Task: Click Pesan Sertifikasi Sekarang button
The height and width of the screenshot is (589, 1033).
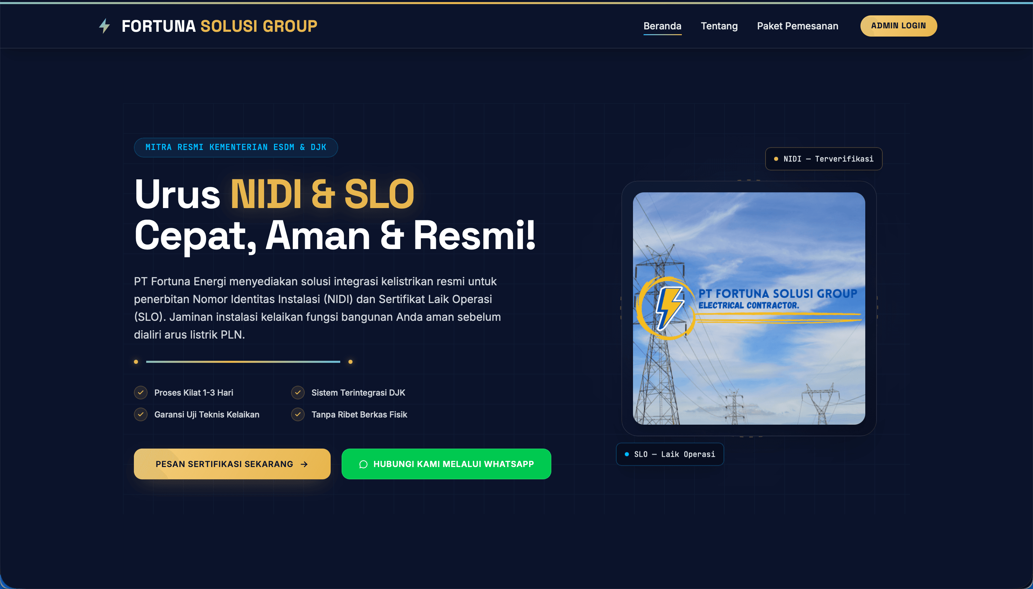Action: point(232,464)
